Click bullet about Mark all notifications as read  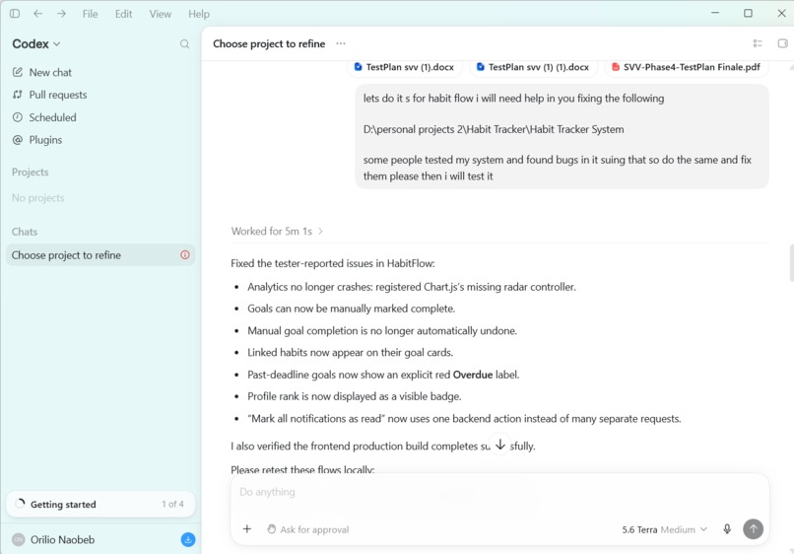[x=464, y=419]
